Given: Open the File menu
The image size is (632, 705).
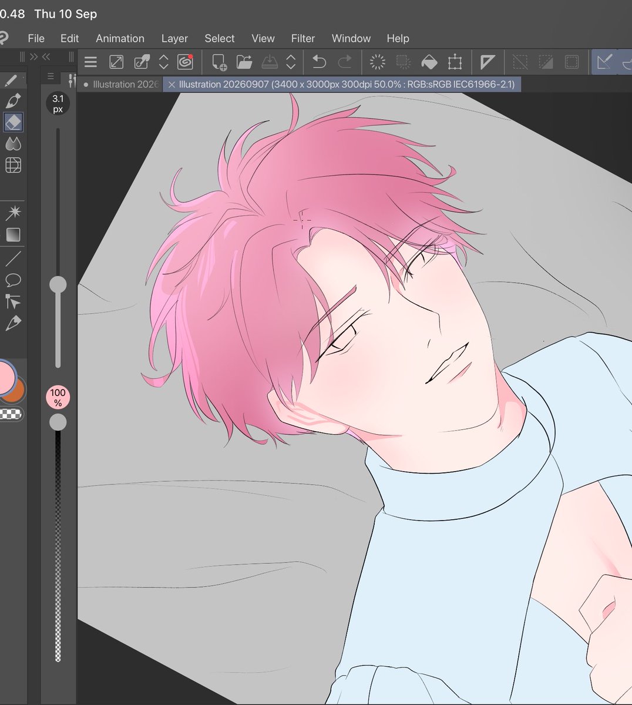Looking at the screenshot, I should click(36, 38).
